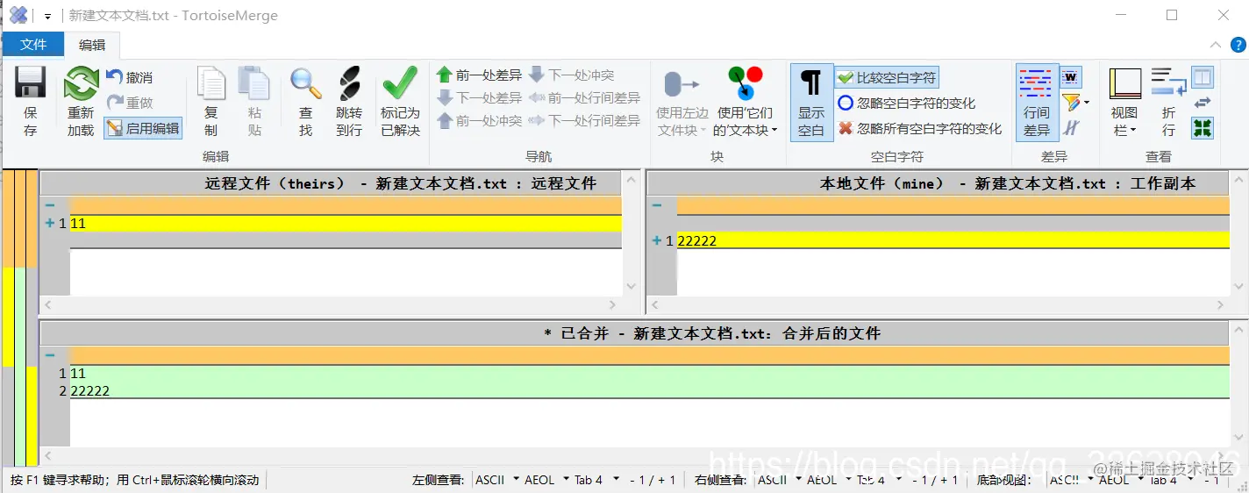The width and height of the screenshot is (1249, 493).
Task: Click the green collapse arrows icon
Action: click(1203, 128)
